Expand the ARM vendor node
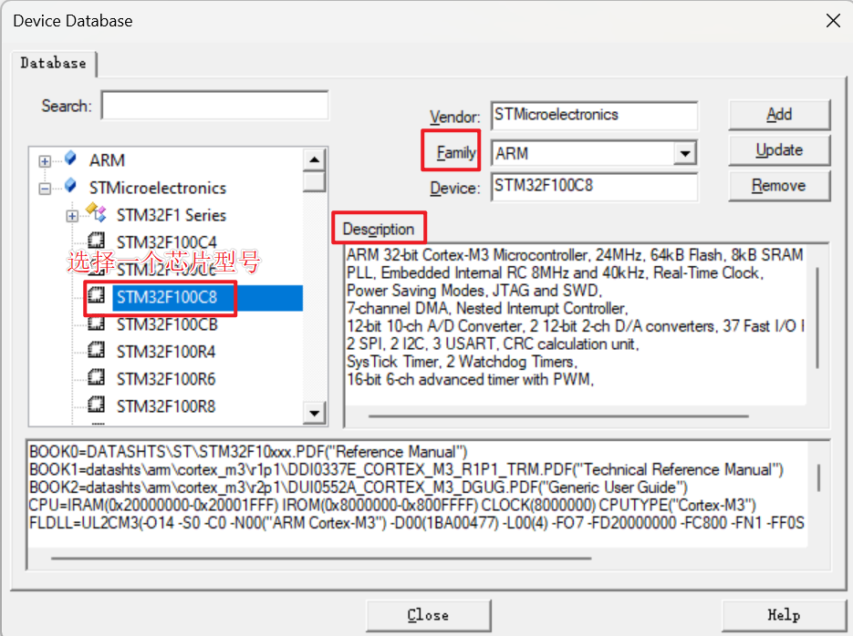This screenshot has width=853, height=636. click(45, 161)
